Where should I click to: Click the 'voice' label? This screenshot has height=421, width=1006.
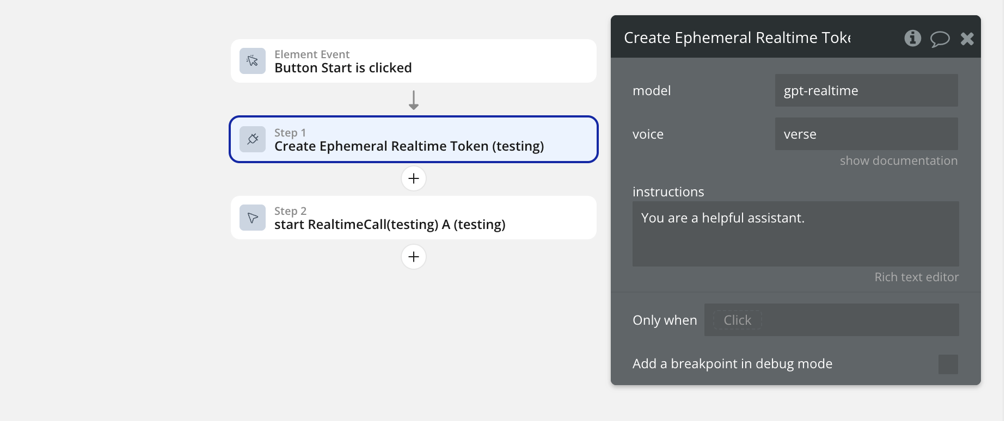(x=648, y=134)
